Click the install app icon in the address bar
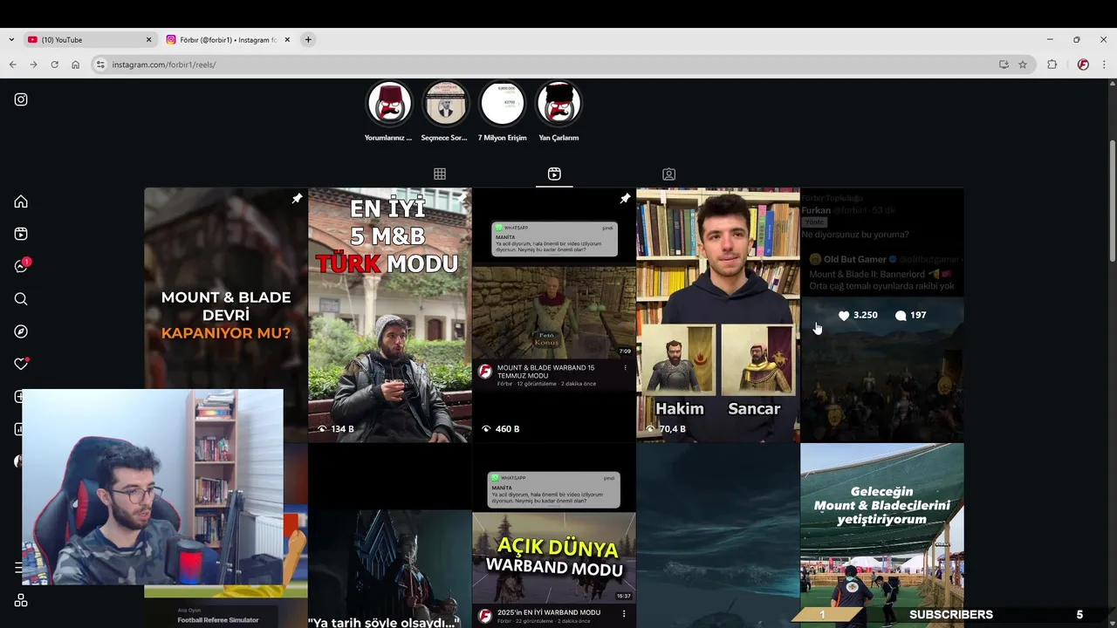Viewport: 1117px width, 628px height. (1004, 65)
